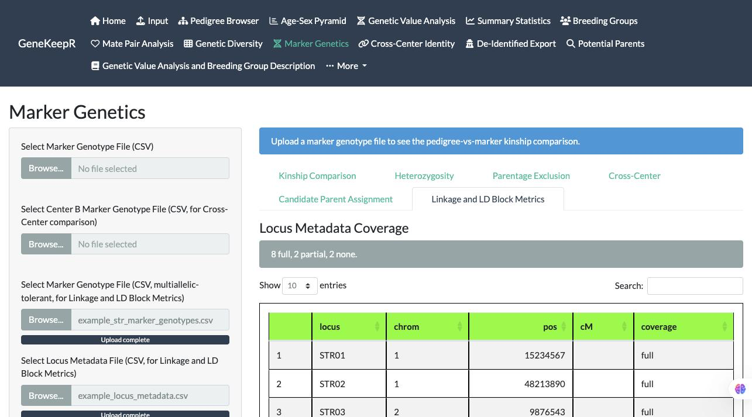Viewport: 752px width, 417px height.
Task: Browse for Center B Marker Genotype File
Action: (46, 244)
